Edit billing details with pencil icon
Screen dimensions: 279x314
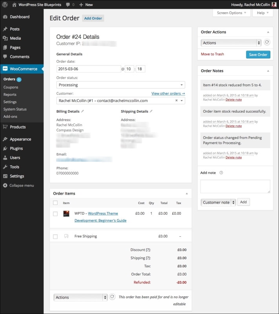[82, 111]
